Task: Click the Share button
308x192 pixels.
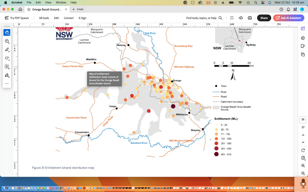Action: click(x=264, y=18)
